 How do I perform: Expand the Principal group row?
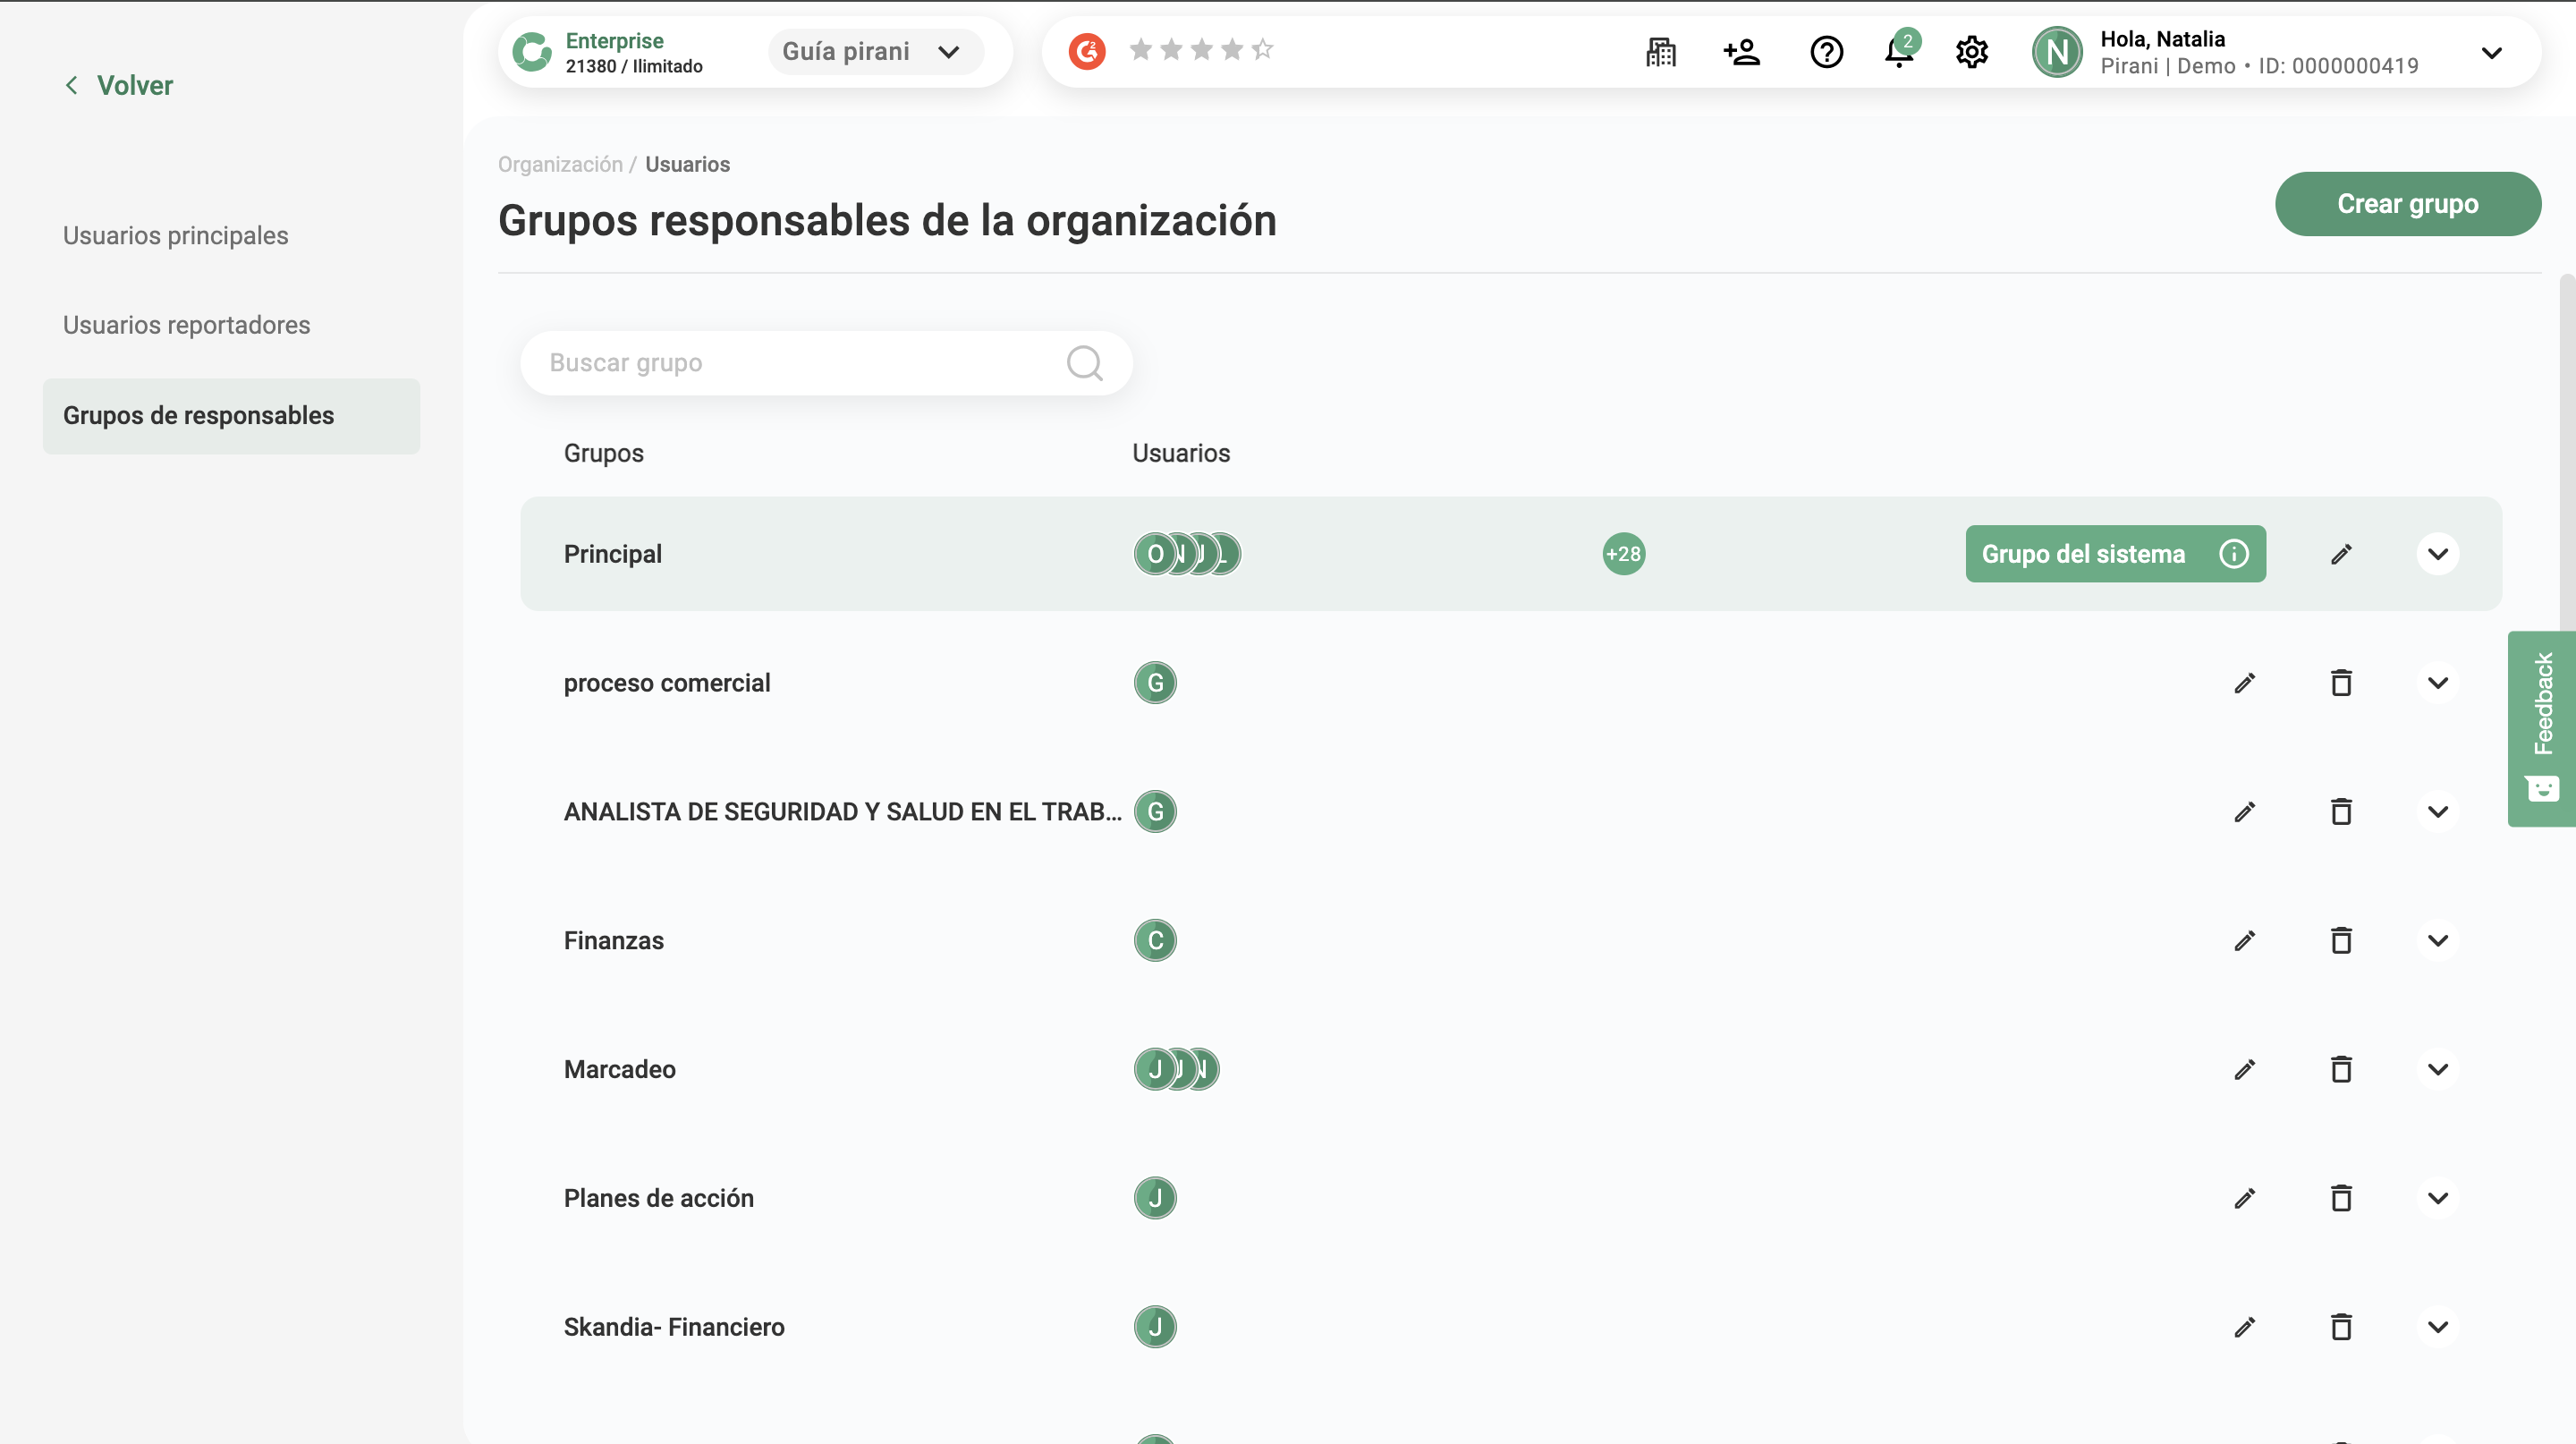point(2438,554)
